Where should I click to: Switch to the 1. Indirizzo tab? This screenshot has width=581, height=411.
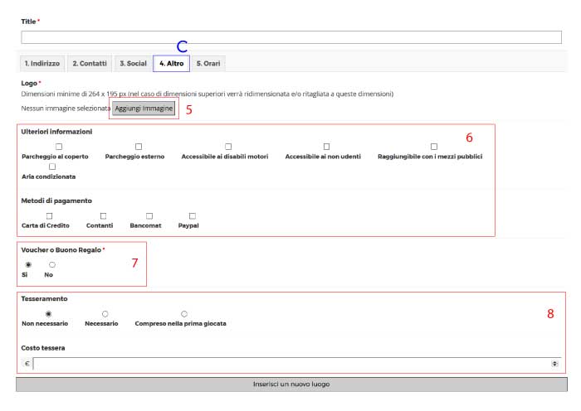pyautogui.click(x=41, y=64)
